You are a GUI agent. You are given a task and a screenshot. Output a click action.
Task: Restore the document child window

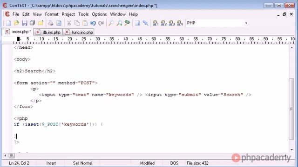click(284, 14)
